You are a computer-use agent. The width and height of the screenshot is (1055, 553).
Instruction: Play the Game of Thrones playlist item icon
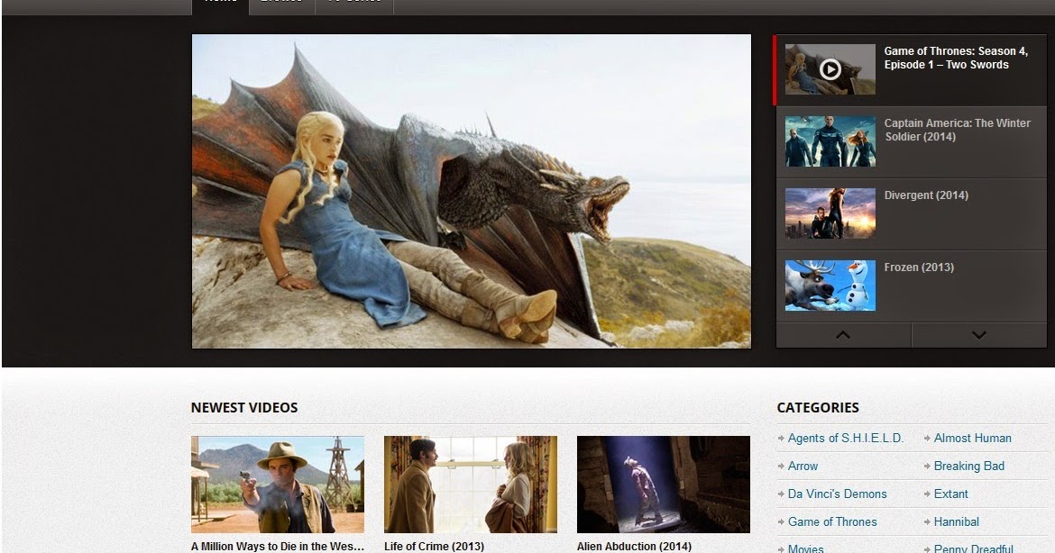click(830, 69)
